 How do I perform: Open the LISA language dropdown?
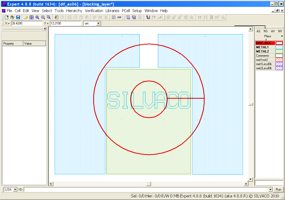[15, 190]
